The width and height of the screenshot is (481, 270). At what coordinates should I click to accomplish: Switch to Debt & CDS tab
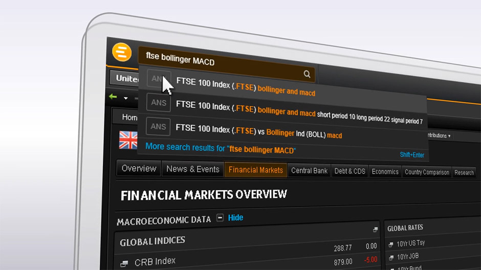click(349, 171)
